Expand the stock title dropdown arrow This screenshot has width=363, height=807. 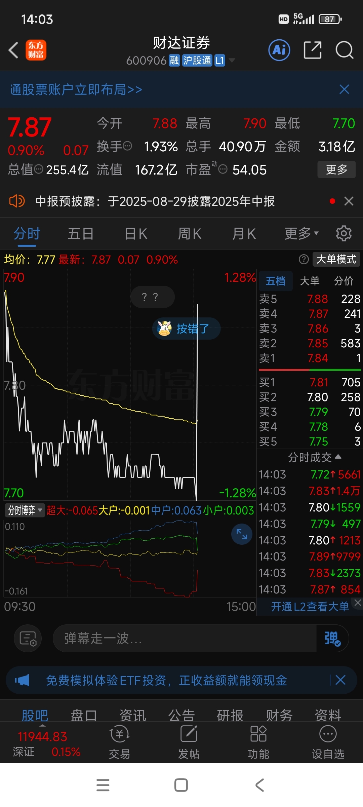232,61
